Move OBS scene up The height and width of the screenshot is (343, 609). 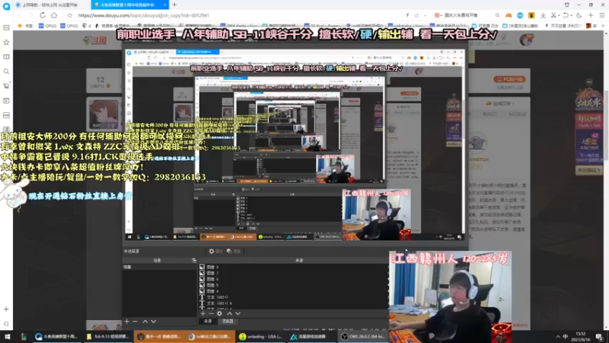point(145,322)
